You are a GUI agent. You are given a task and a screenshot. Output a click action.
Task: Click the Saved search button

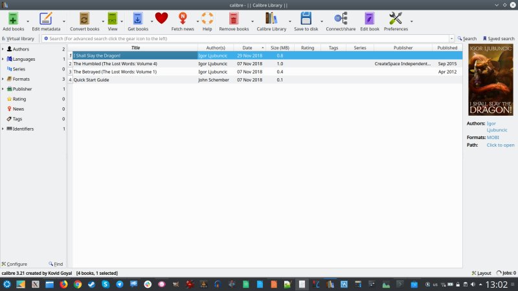[499, 39]
